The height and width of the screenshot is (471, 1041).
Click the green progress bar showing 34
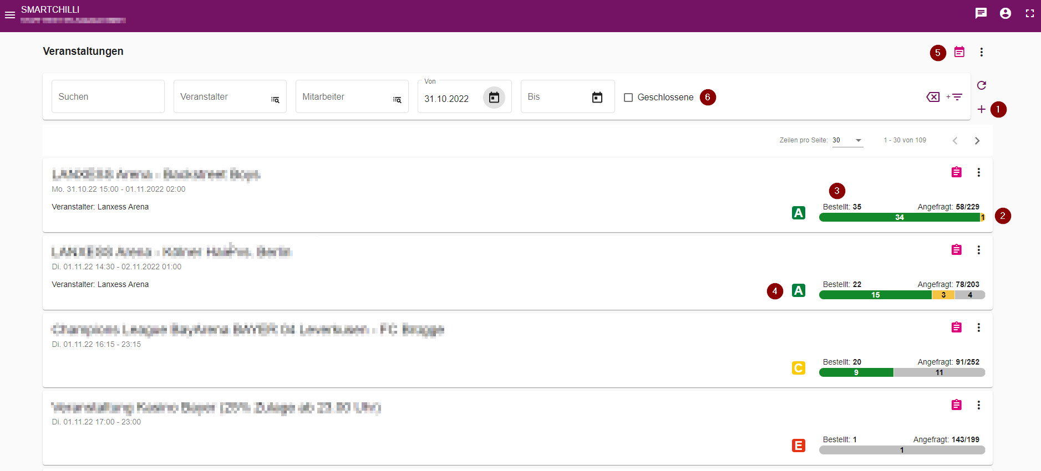[x=899, y=217]
